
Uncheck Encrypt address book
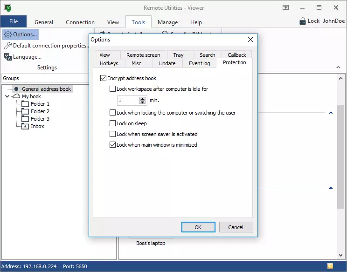[103, 78]
